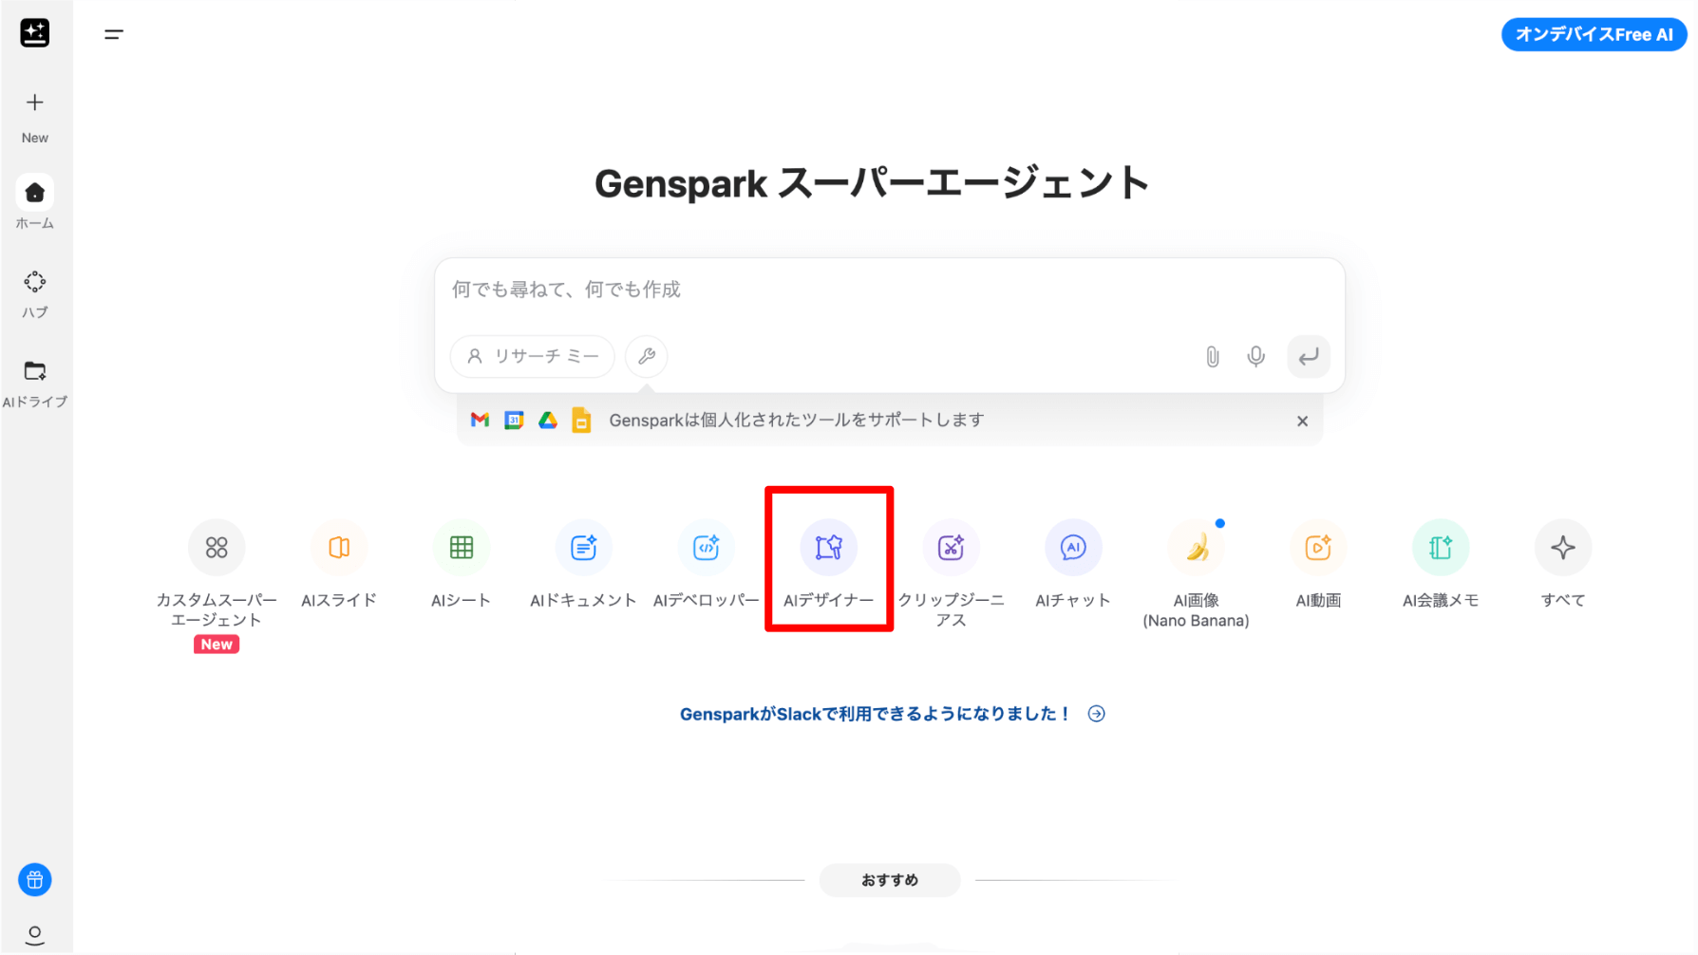Open the tools wrench settings menu
The width and height of the screenshot is (1698, 955).
[647, 356]
